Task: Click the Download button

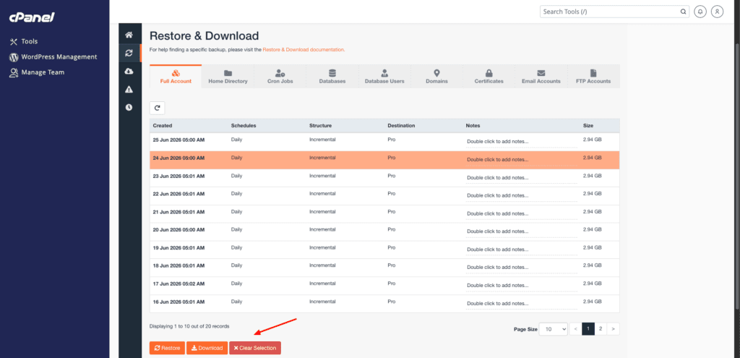Action: tap(207, 348)
